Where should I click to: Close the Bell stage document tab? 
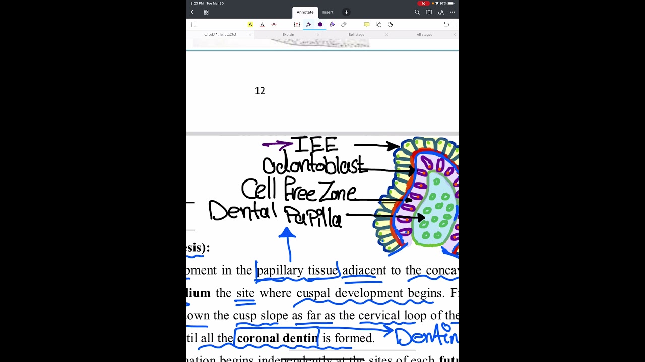[x=386, y=34]
